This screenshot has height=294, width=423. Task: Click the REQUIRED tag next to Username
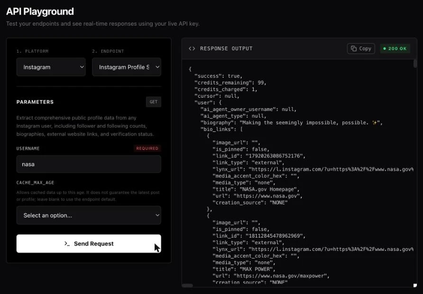click(147, 148)
